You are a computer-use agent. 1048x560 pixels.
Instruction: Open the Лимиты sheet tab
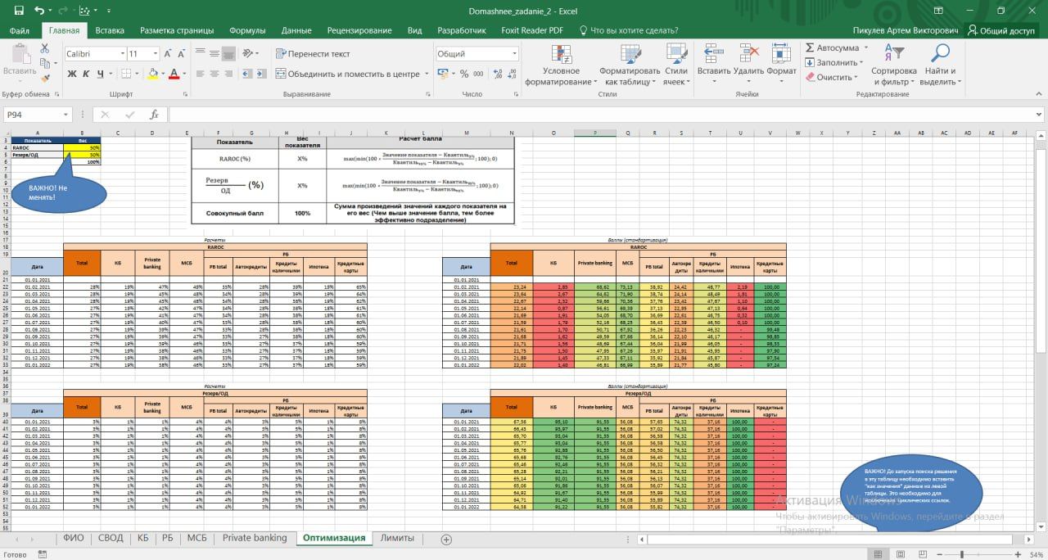(396, 538)
